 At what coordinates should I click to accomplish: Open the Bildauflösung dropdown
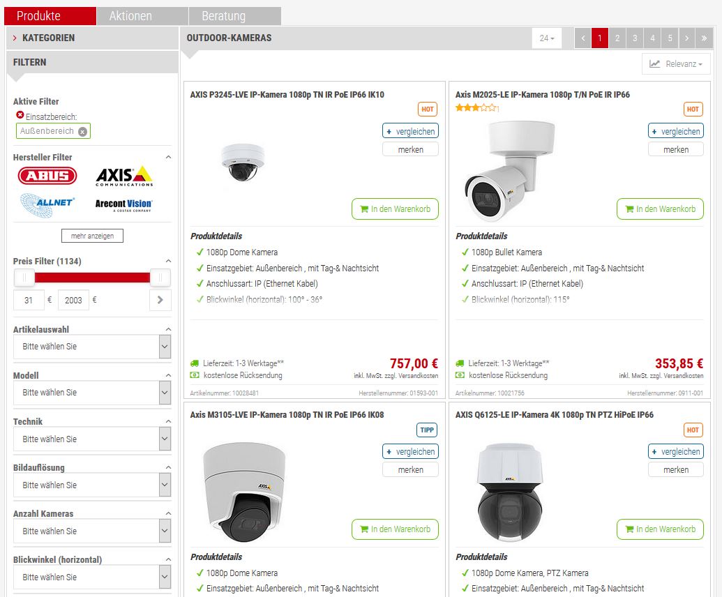tap(92, 485)
